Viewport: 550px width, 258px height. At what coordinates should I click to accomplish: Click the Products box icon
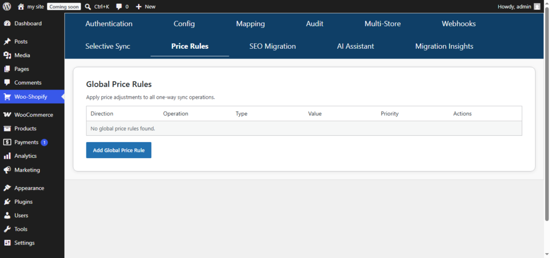pyautogui.click(x=7, y=129)
